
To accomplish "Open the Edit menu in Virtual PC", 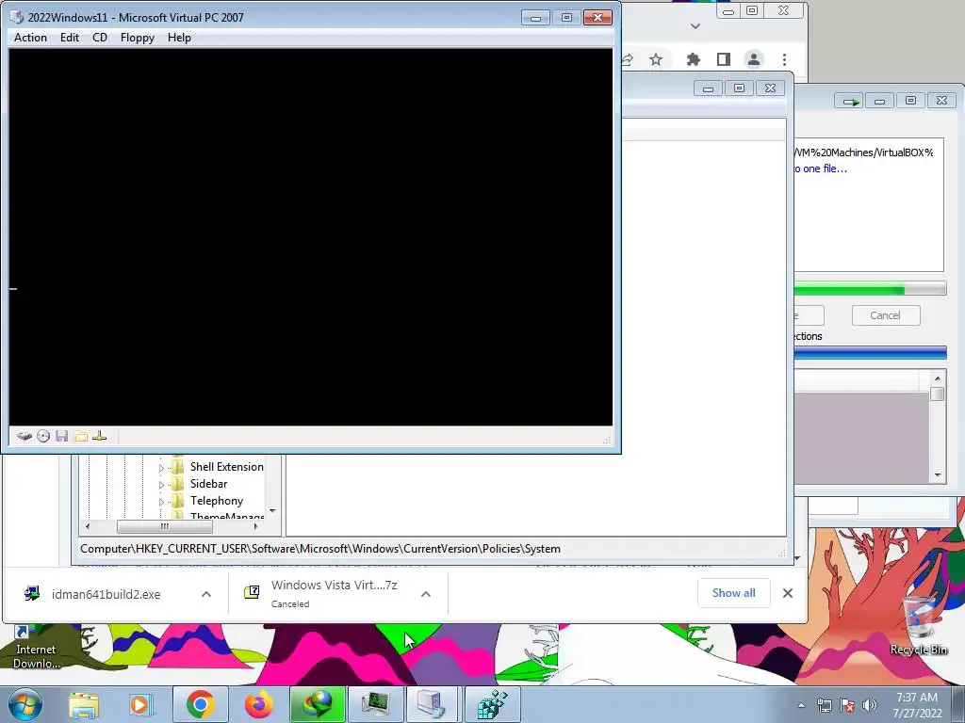I will tap(70, 38).
